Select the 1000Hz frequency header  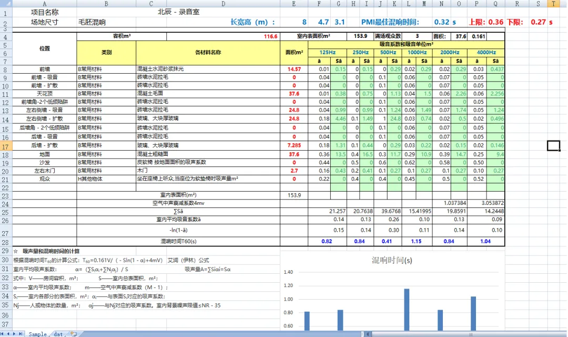[x=417, y=53]
